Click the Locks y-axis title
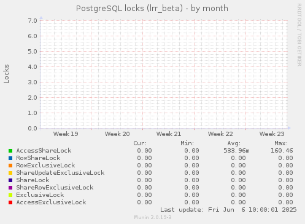 pyautogui.click(x=6, y=74)
